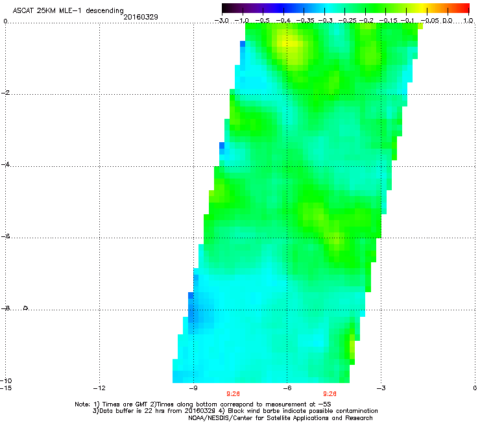Click the -0.25 color scale label
This screenshot has height=422, width=480.
pyautogui.click(x=347, y=21)
